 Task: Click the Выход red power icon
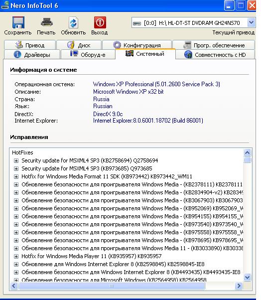[100, 22]
